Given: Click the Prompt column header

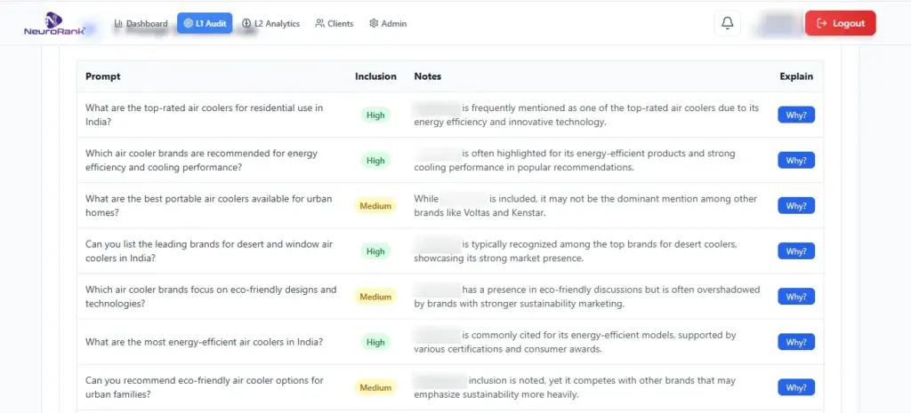Looking at the screenshot, I should (103, 76).
